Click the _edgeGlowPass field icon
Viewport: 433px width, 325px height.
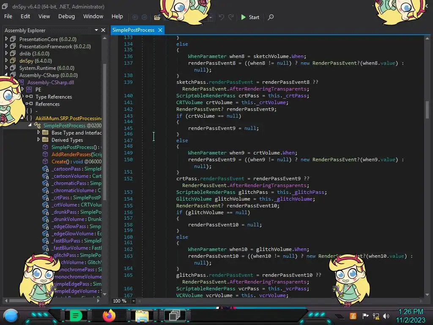(45, 226)
